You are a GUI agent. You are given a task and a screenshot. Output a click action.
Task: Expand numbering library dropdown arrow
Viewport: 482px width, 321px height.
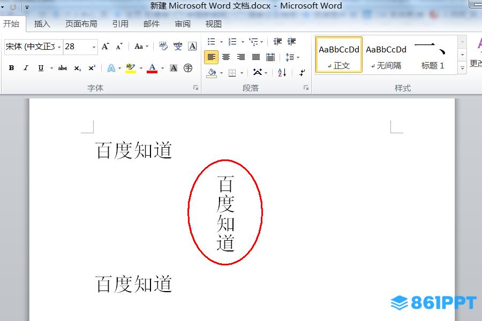coord(243,42)
